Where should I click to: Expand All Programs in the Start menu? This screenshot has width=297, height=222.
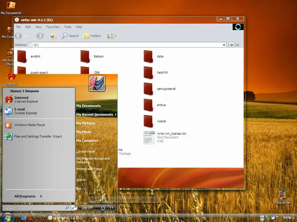(28, 196)
